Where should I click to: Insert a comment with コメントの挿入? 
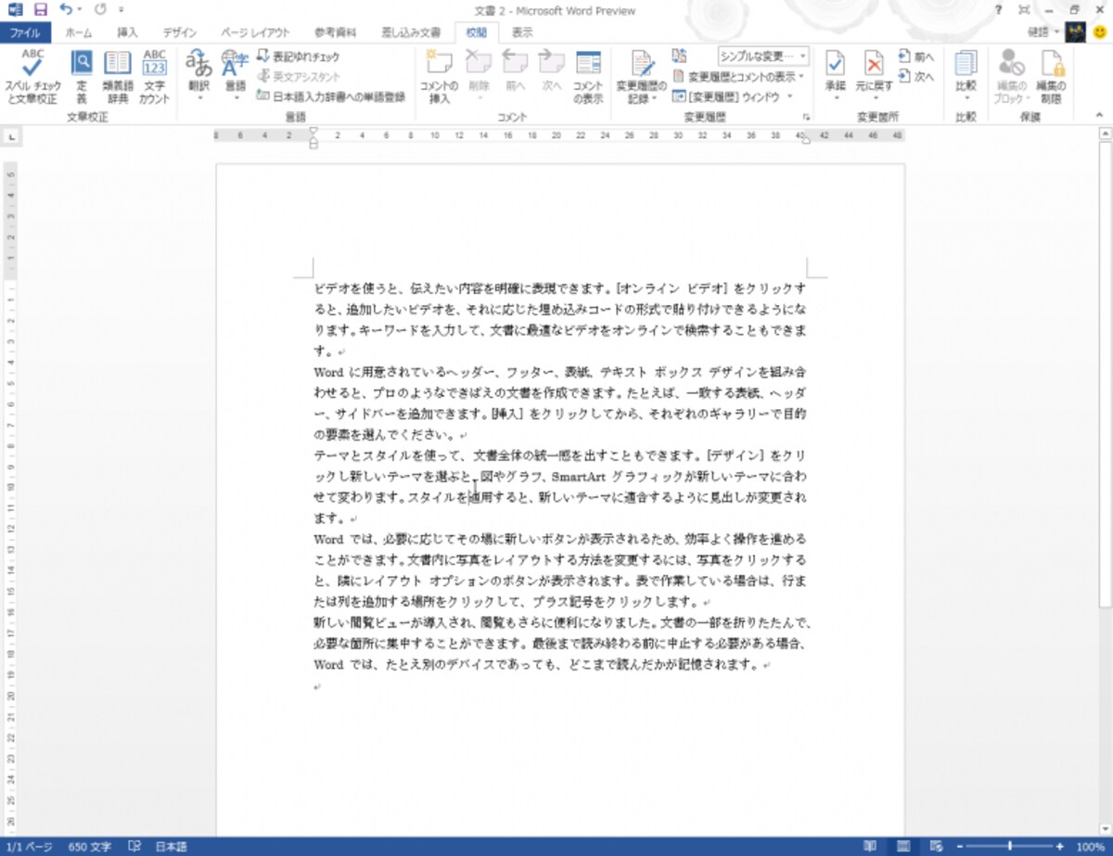(x=439, y=76)
